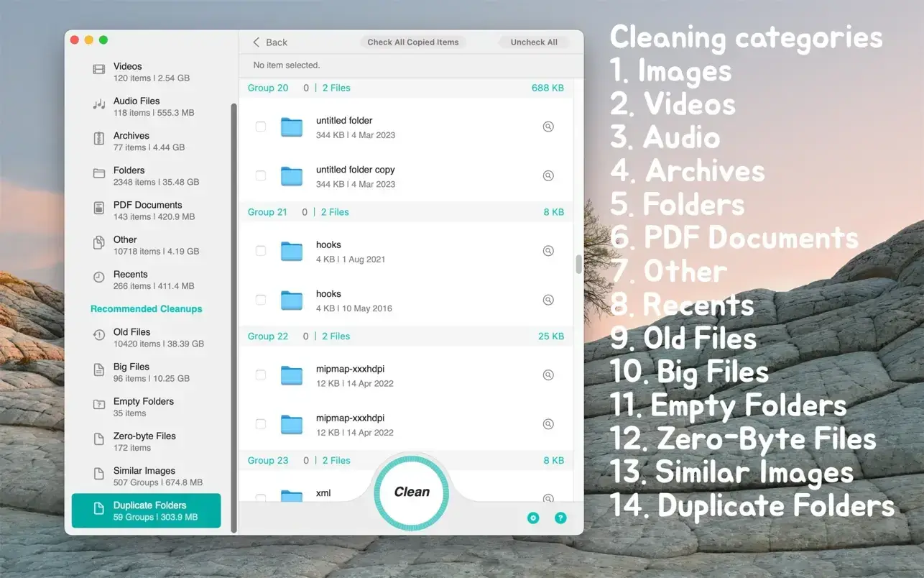Click the Group 22 header row
924x578 pixels.
tap(405, 336)
